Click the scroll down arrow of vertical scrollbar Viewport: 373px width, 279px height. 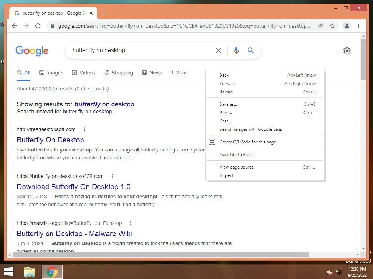tap(363, 248)
